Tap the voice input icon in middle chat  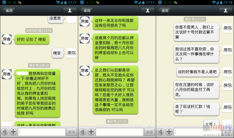(83, 132)
